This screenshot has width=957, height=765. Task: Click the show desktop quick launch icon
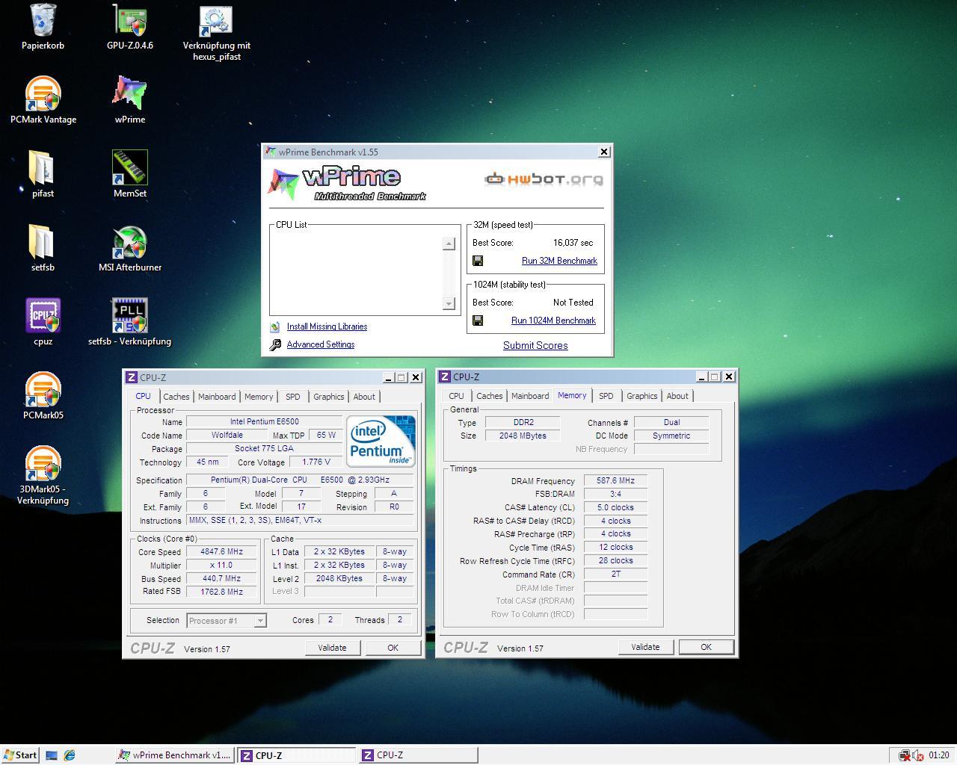pyautogui.click(x=52, y=755)
